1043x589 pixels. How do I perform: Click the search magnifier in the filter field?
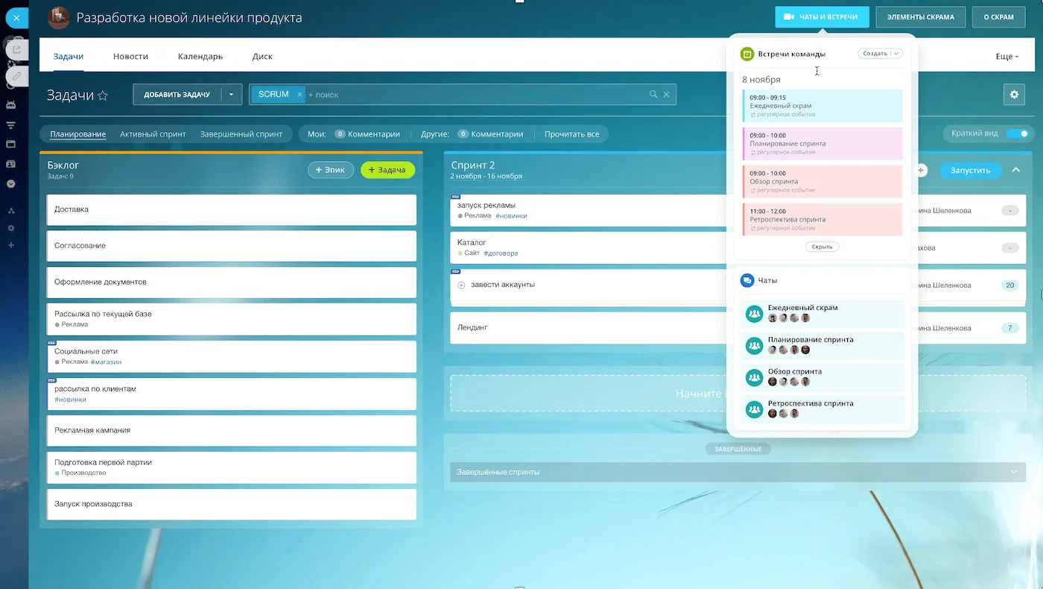coord(653,95)
